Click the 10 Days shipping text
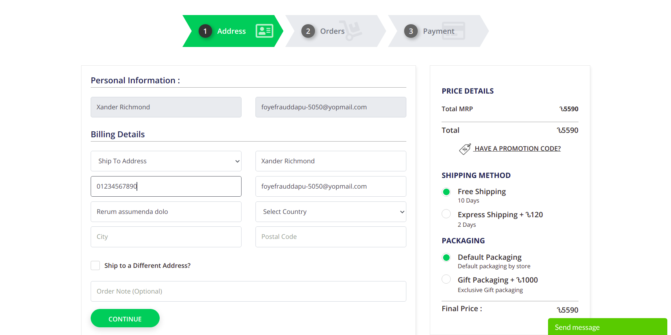This screenshot has width=671, height=335. (468, 200)
